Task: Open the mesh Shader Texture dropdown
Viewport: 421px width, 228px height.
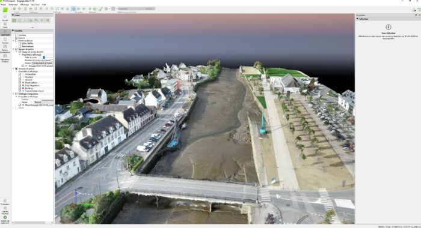Action: (43, 102)
